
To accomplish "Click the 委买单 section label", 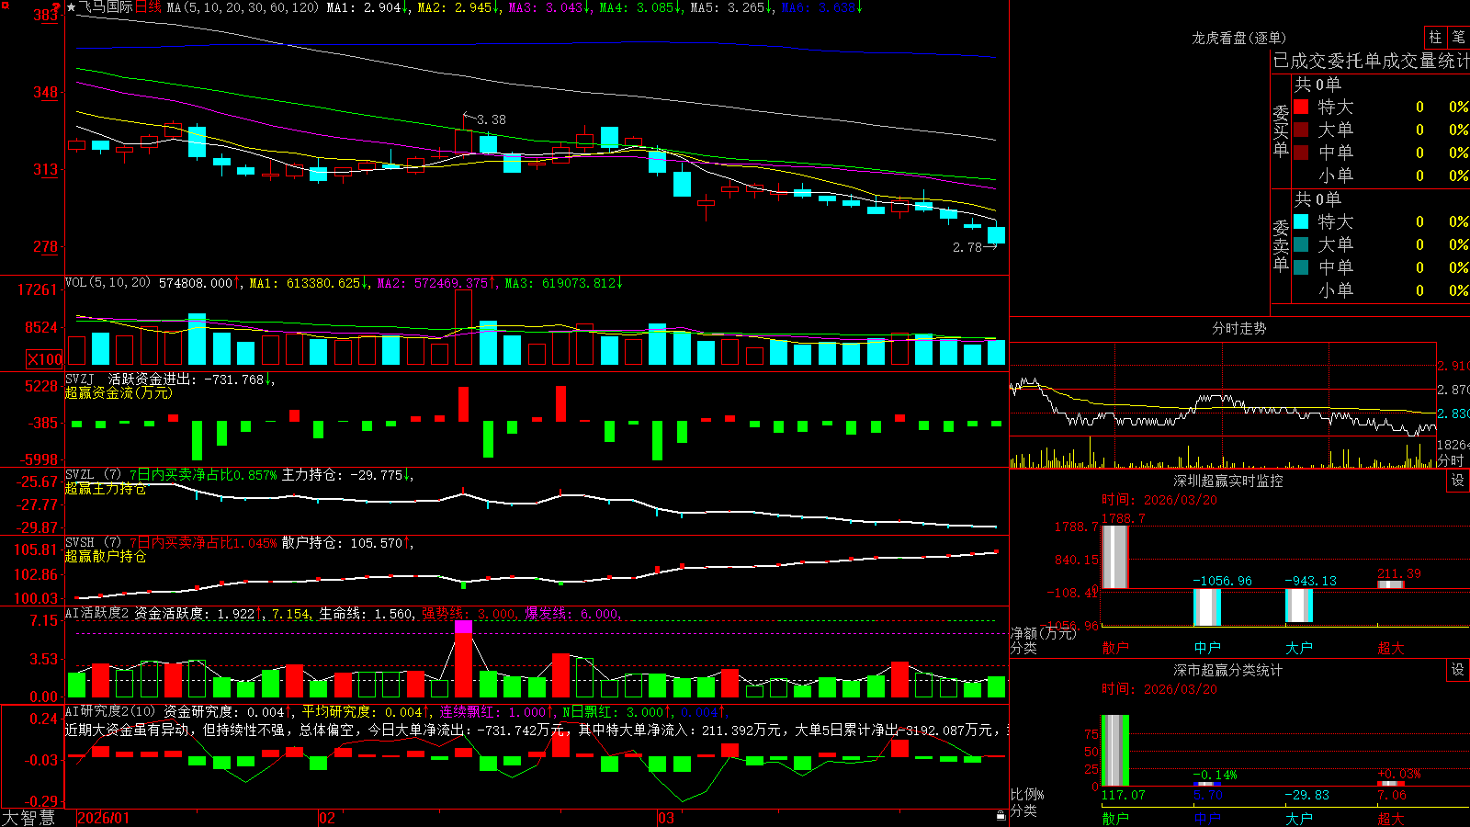I will click(1281, 131).
